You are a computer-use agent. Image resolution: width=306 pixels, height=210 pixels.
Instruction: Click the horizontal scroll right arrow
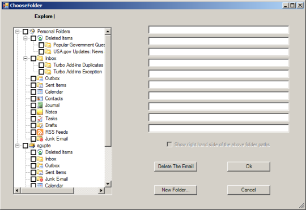pyautogui.click(x=101, y=191)
